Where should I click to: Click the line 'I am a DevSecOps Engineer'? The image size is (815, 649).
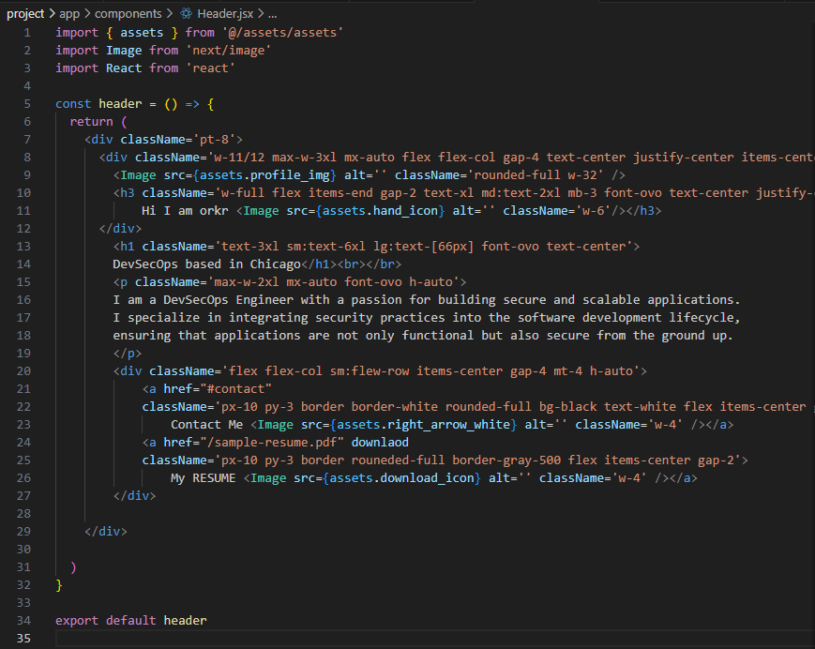pyautogui.click(x=426, y=300)
